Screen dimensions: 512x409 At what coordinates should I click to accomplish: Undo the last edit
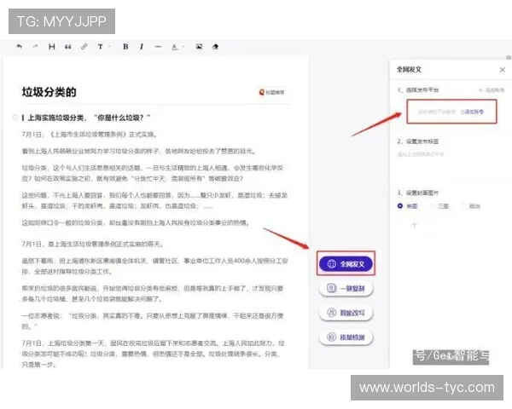[20, 47]
